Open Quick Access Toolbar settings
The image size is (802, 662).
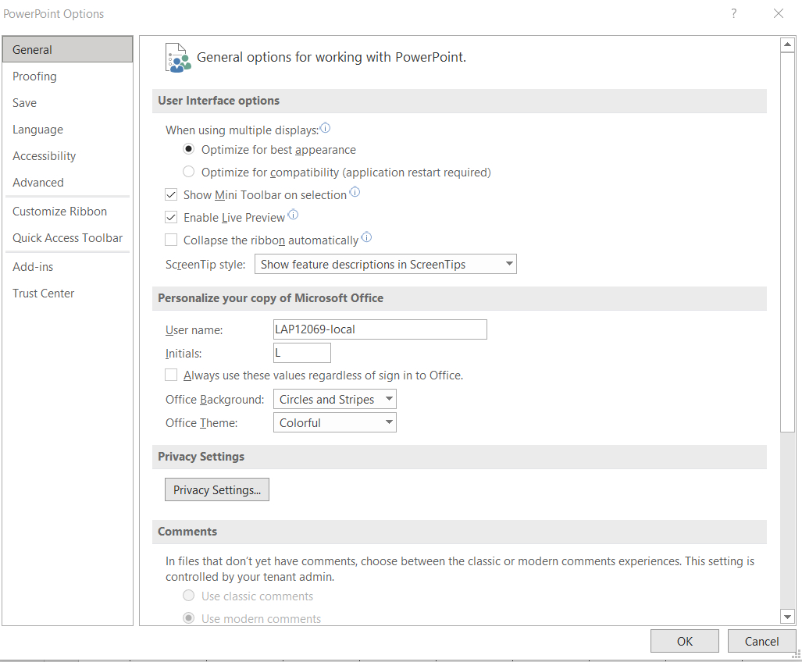tap(67, 237)
